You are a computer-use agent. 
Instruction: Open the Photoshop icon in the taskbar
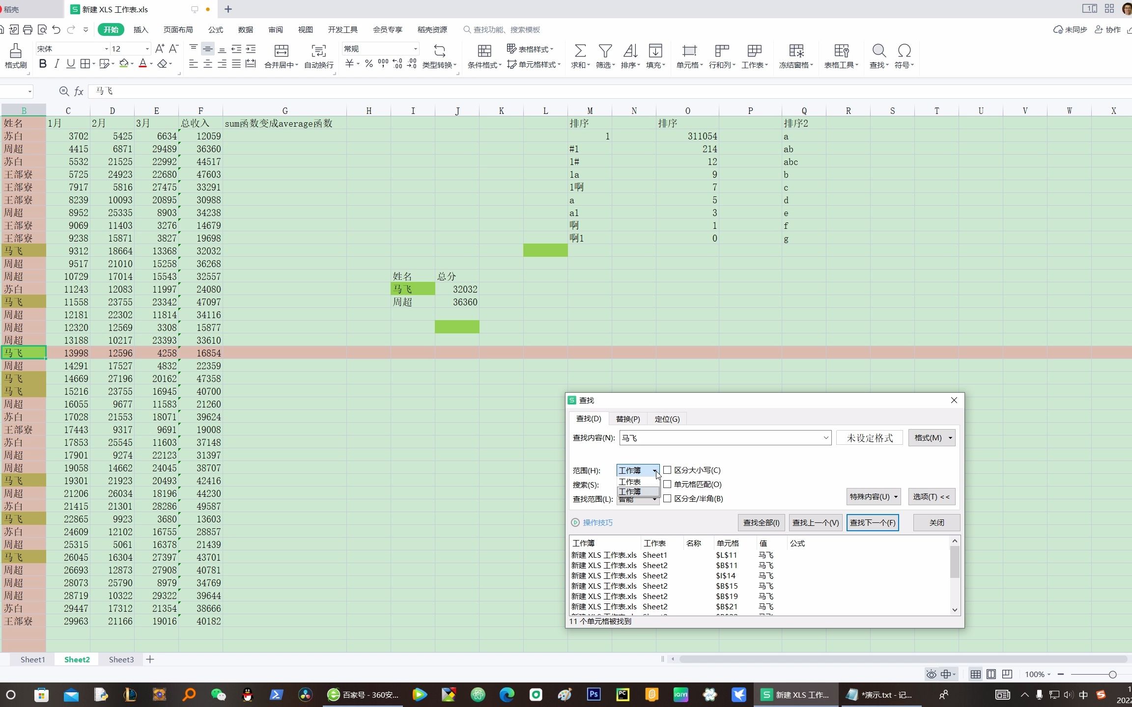point(594,694)
